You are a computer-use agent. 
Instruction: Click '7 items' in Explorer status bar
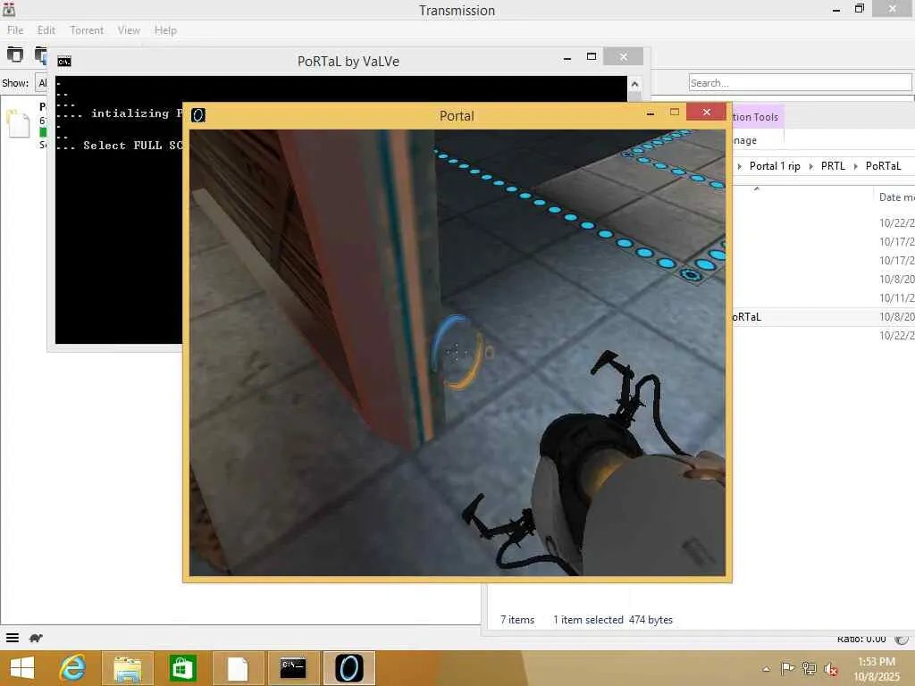[x=517, y=620]
